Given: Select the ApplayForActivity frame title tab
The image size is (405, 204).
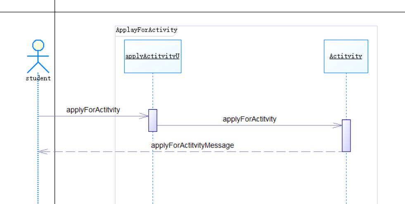Looking at the screenshot, I should pos(146,30).
